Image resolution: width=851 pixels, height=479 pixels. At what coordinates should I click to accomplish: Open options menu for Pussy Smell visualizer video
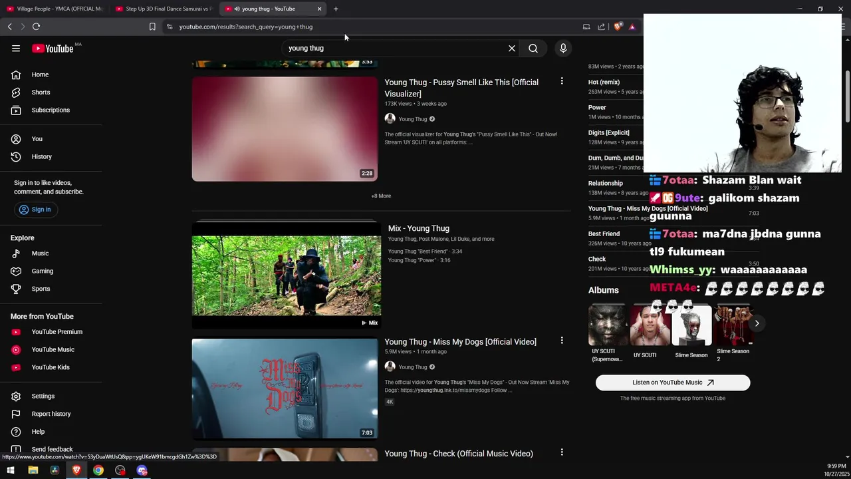pyautogui.click(x=562, y=81)
